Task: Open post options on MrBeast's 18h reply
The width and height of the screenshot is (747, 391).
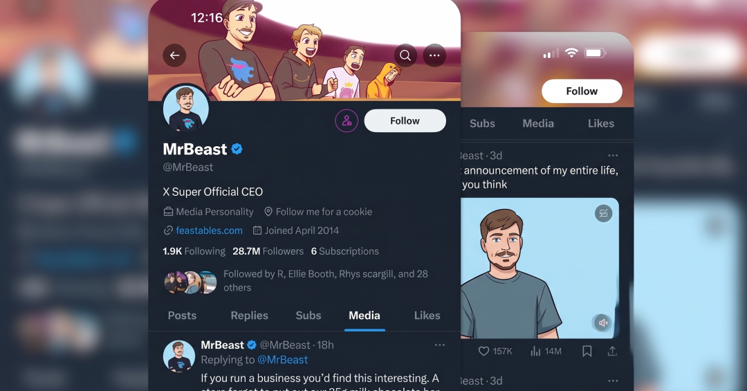Action: (x=440, y=345)
